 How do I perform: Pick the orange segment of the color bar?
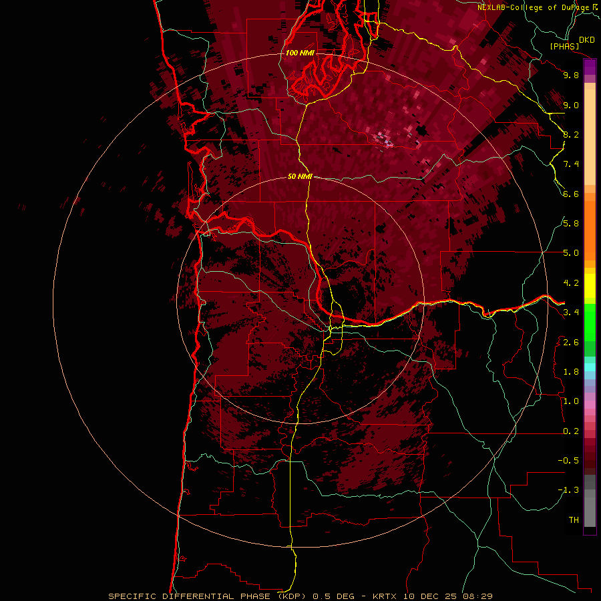point(590,230)
